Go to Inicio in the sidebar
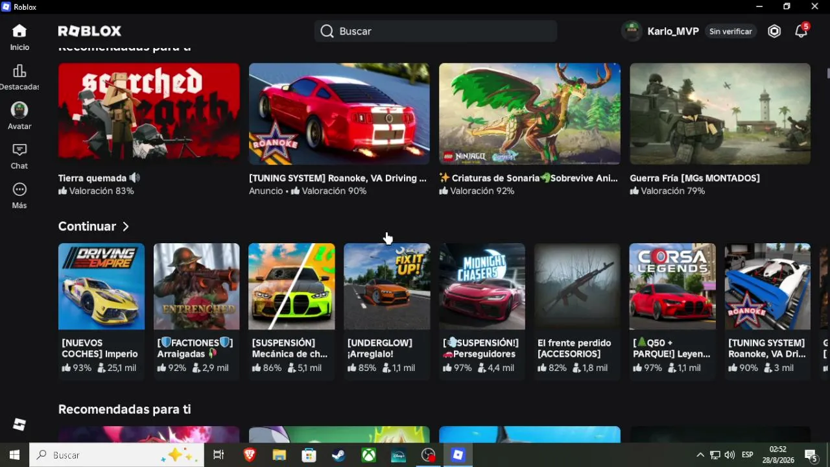 click(x=19, y=37)
